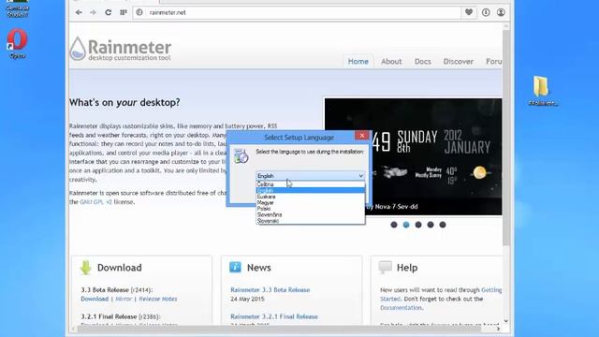Click the vertical page scrollbar thumb
This screenshot has height=337, width=599.
click(506, 138)
